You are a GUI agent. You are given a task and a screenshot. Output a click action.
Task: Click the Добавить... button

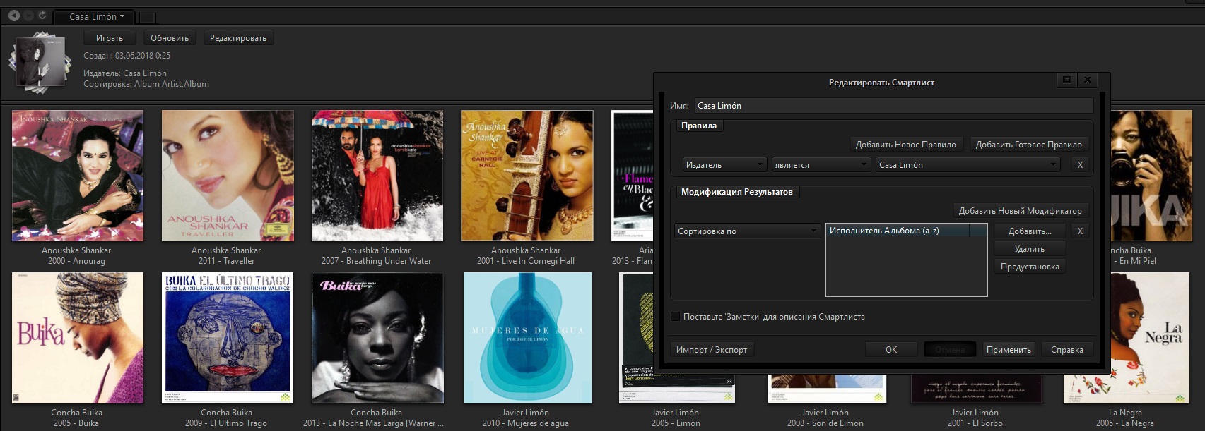click(1030, 231)
